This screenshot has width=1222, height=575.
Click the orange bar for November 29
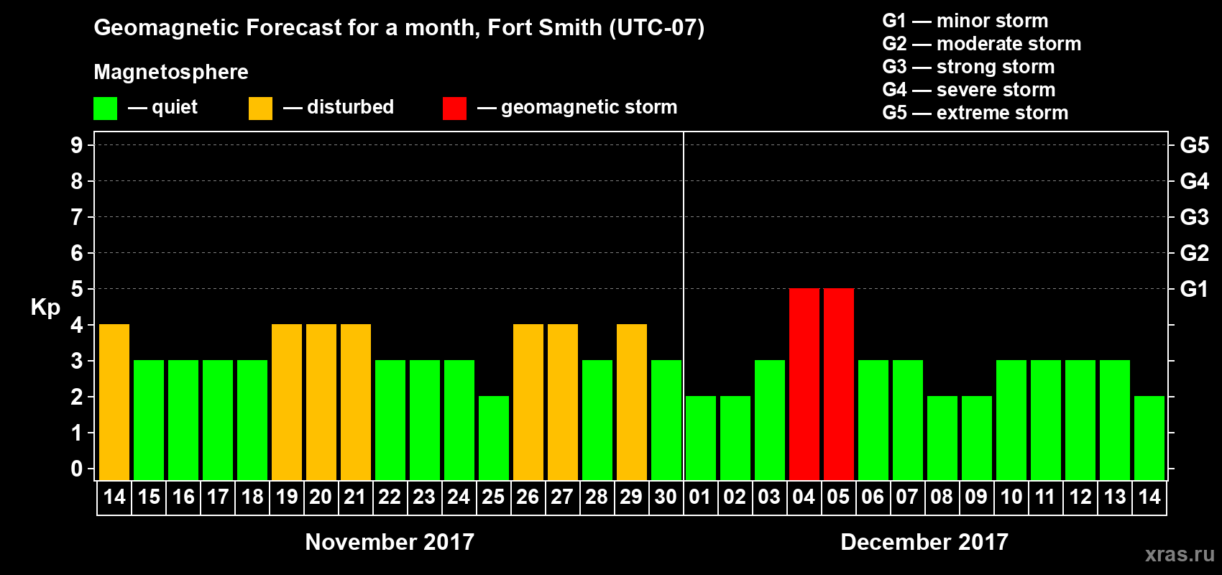click(x=632, y=402)
